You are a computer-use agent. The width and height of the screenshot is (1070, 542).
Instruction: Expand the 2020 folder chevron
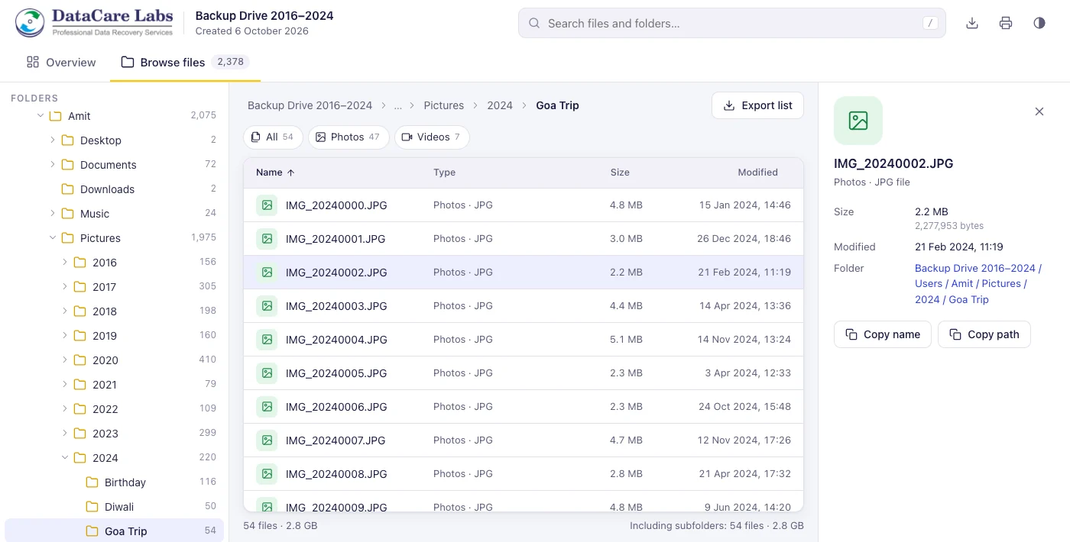(x=65, y=360)
